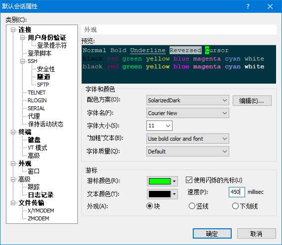Click the 速度 field showing 450
The image size is (282, 245).
[237, 192]
